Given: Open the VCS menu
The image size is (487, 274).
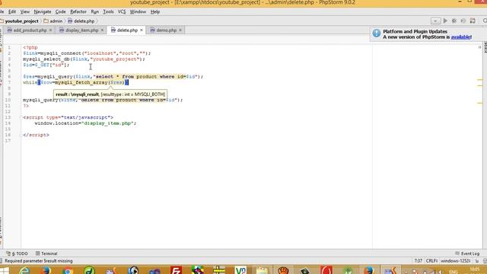Looking at the screenshot, I should pos(122,12).
